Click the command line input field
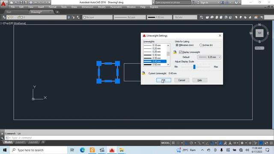The width and height of the screenshot is (274, 154). pyautogui.click(x=139, y=138)
